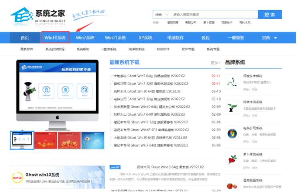Select the 电脑公司系统 Windows logo icon
Screen dimensions: 304x195
pos(232,133)
